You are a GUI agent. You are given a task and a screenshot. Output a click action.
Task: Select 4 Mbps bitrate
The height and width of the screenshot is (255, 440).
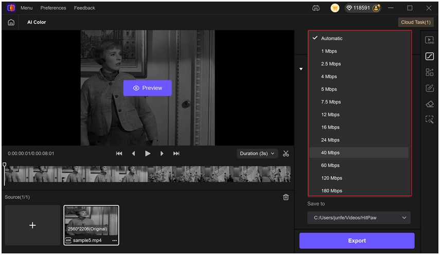tap(359, 77)
